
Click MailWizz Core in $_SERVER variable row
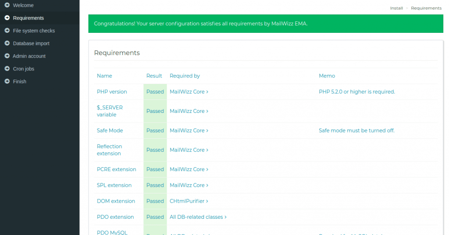[189, 111]
